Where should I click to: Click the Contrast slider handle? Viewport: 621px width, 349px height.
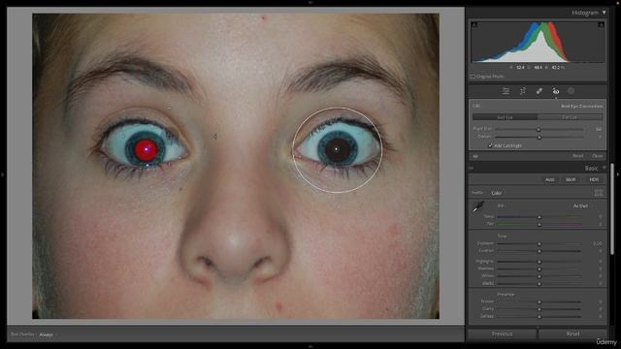(x=539, y=251)
